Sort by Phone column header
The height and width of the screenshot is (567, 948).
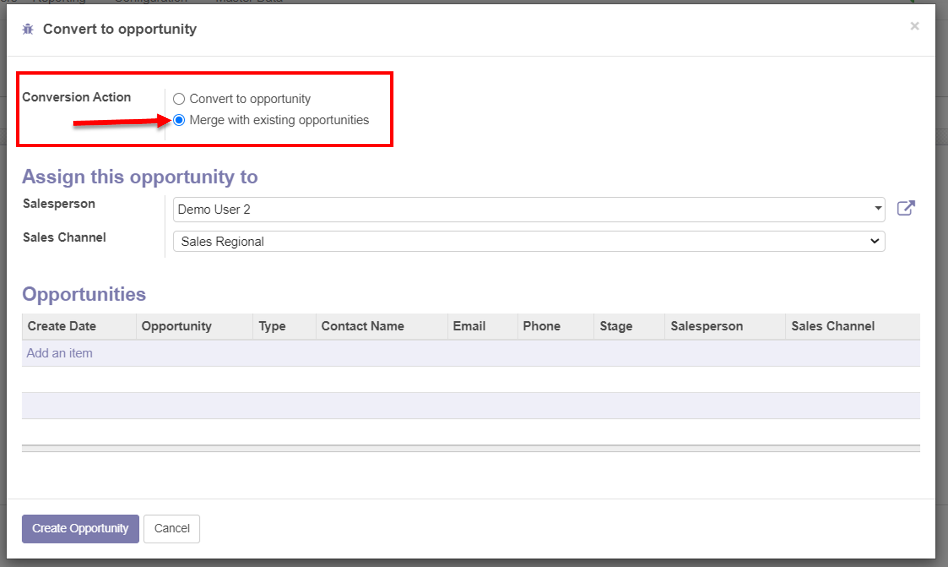coord(556,326)
